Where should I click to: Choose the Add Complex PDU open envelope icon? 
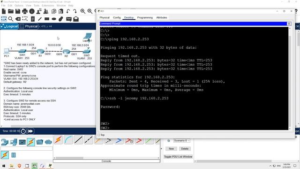(x=76, y=19)
